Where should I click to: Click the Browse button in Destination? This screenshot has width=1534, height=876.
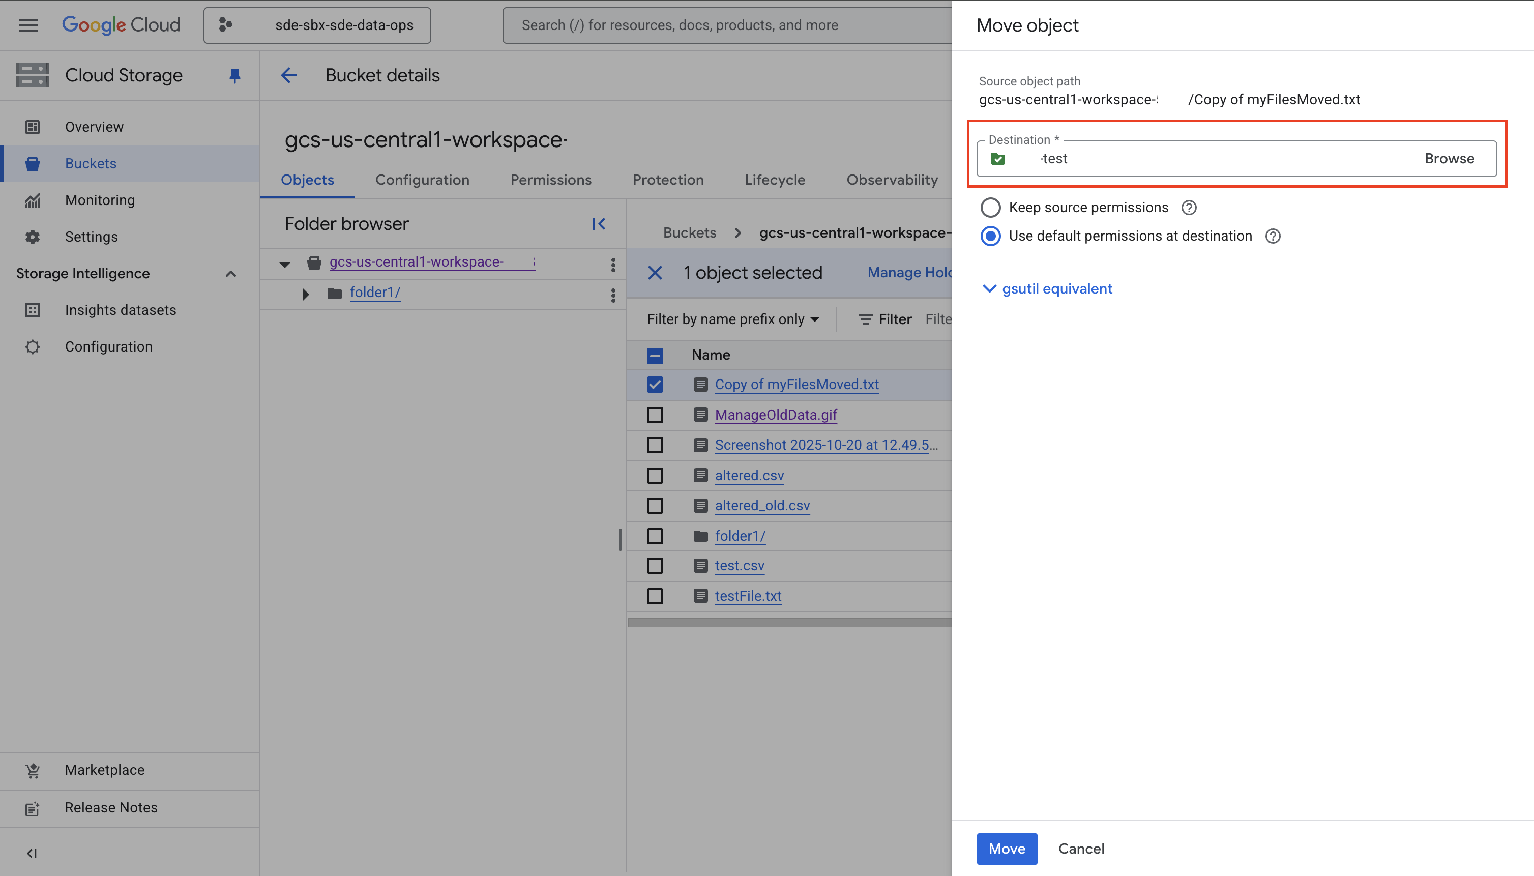point(1449,158)
